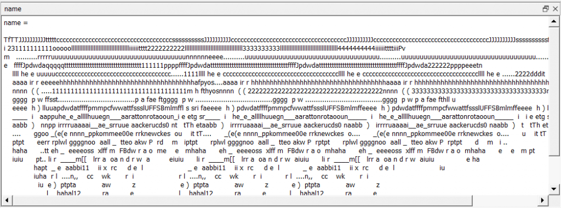The height and width of the screenshot is (208, 561).
Task: Click the line starting with 'hapt _ e aabbi11'
Action: tap(239, 168)
